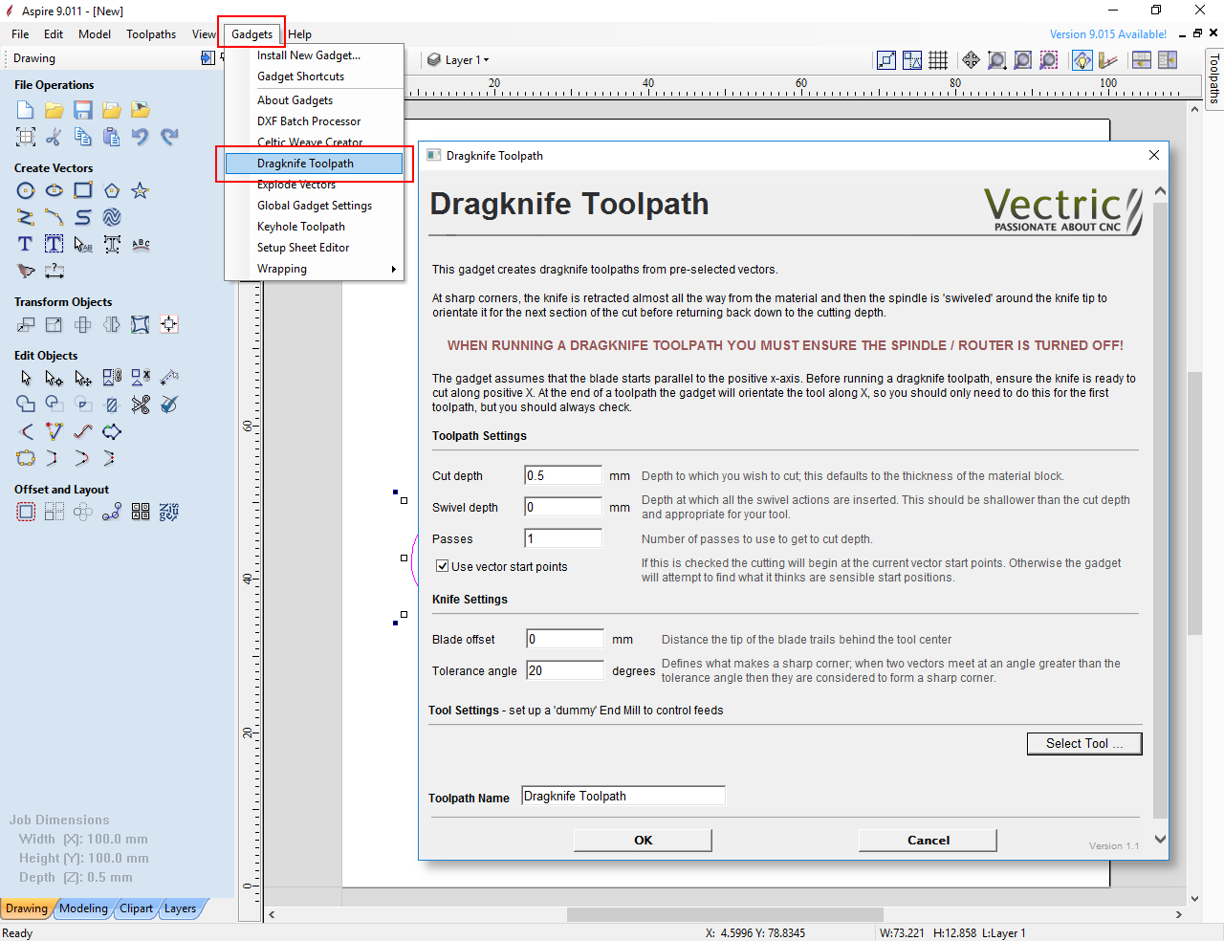Click the Redo arrow icon
This screenshot has height=941, width=1224.
point(169,137)
